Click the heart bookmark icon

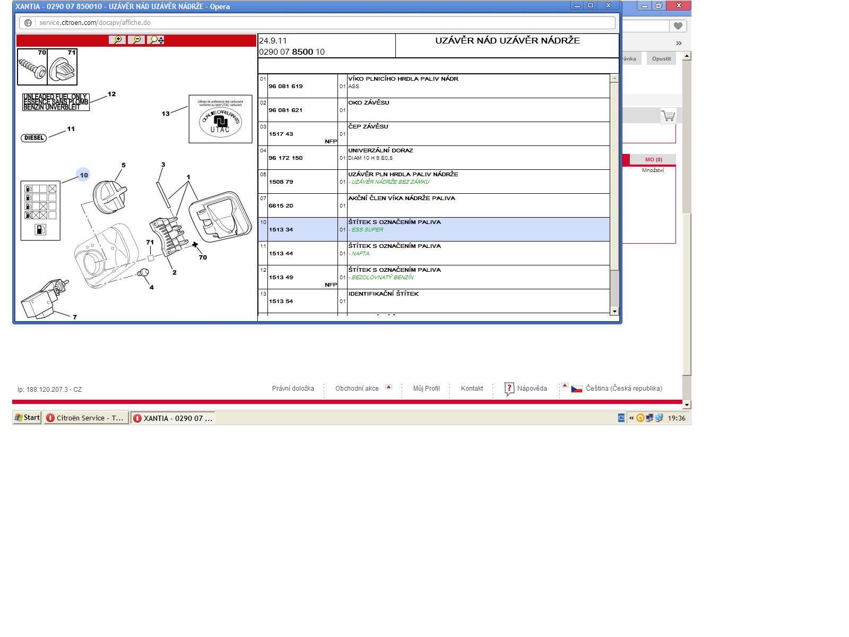tap(678, 25)
